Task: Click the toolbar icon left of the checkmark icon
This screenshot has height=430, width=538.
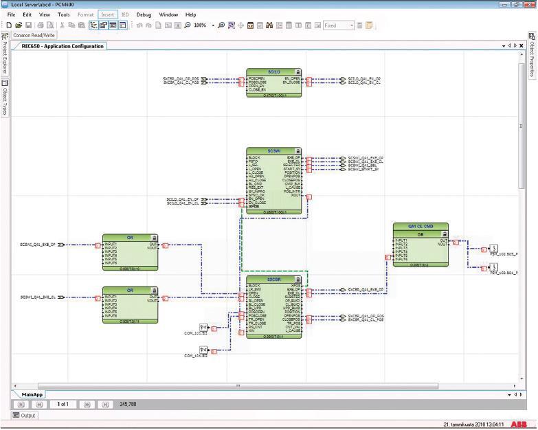Action: [251, 25]
